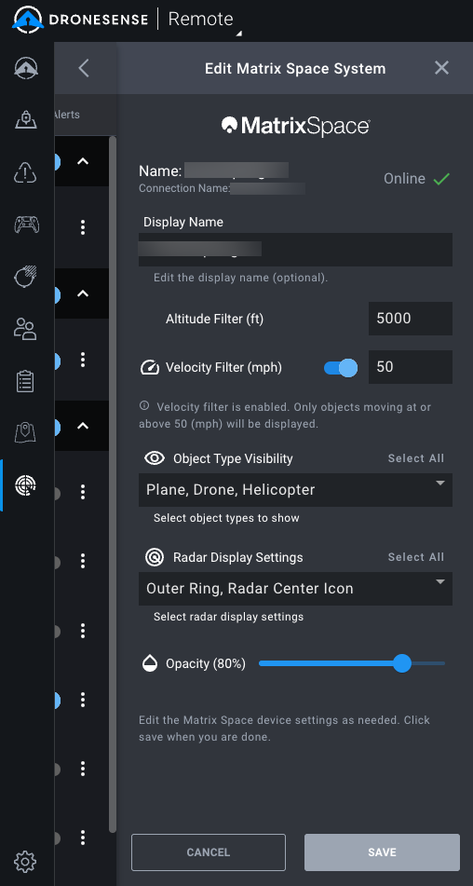Open the Radar Display Settings dropdown
473x886 pixels.
click(296, 589)
